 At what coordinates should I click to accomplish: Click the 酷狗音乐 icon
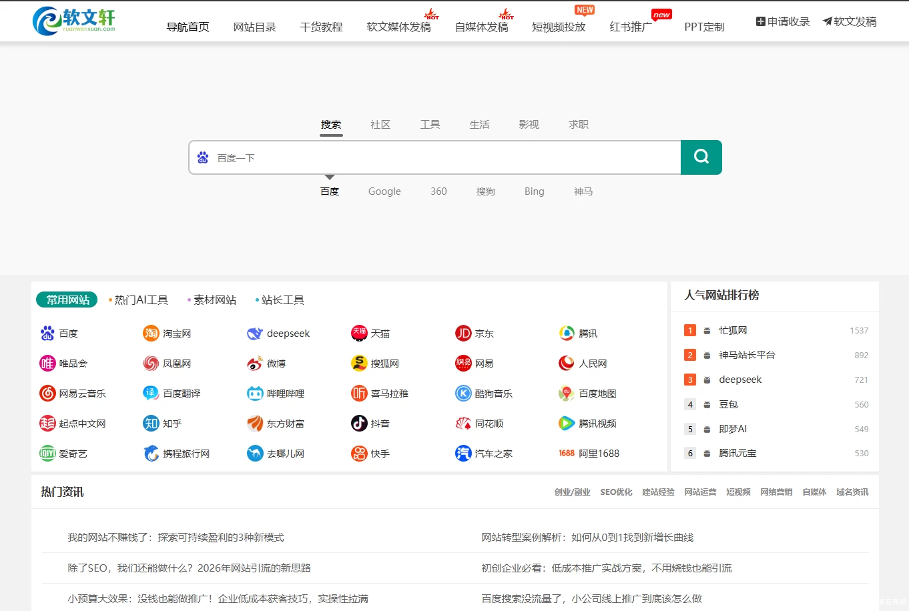463,393
